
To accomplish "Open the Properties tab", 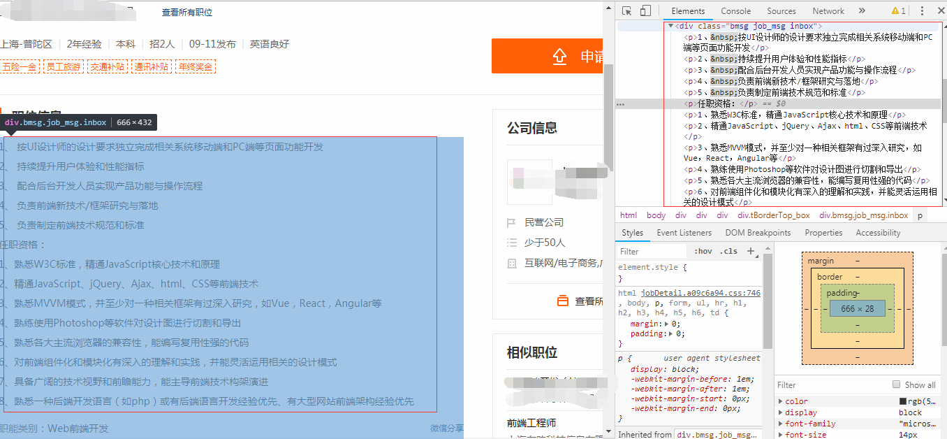I will tap(823, 233).
